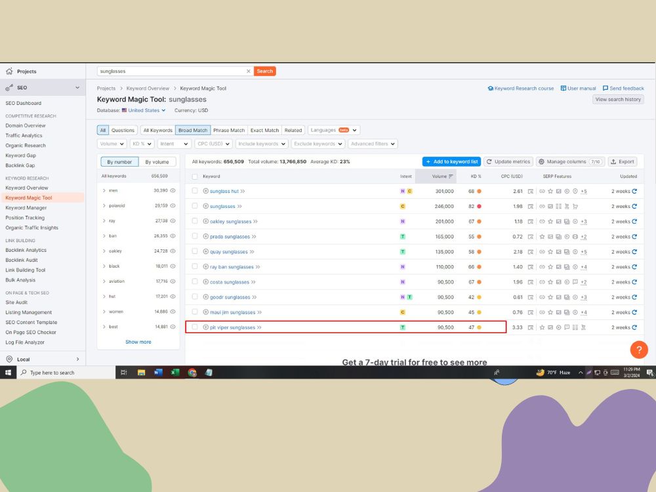Viewport: 656px width, 492px height.
Task: Click the SEO key icon in sidebar
Action: click(9, 87)
